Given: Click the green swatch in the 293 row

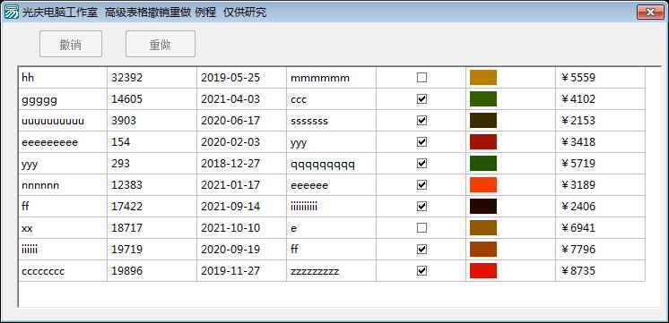Looking at the screenshot, I should pyautogui.click(x=483, y=164).
